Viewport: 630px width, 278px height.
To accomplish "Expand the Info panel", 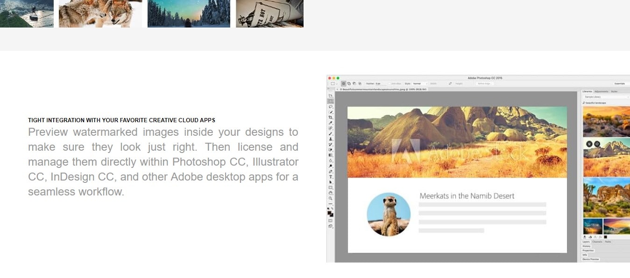I will [x=585, y=255].
